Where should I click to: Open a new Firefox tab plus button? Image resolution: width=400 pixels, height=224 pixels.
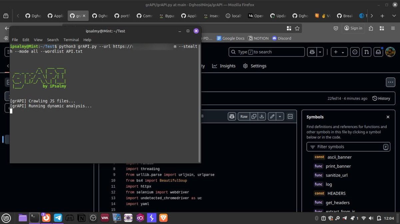382,16
